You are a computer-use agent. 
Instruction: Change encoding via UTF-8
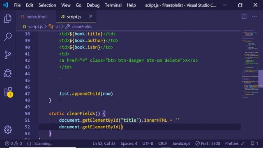[148, 143]
